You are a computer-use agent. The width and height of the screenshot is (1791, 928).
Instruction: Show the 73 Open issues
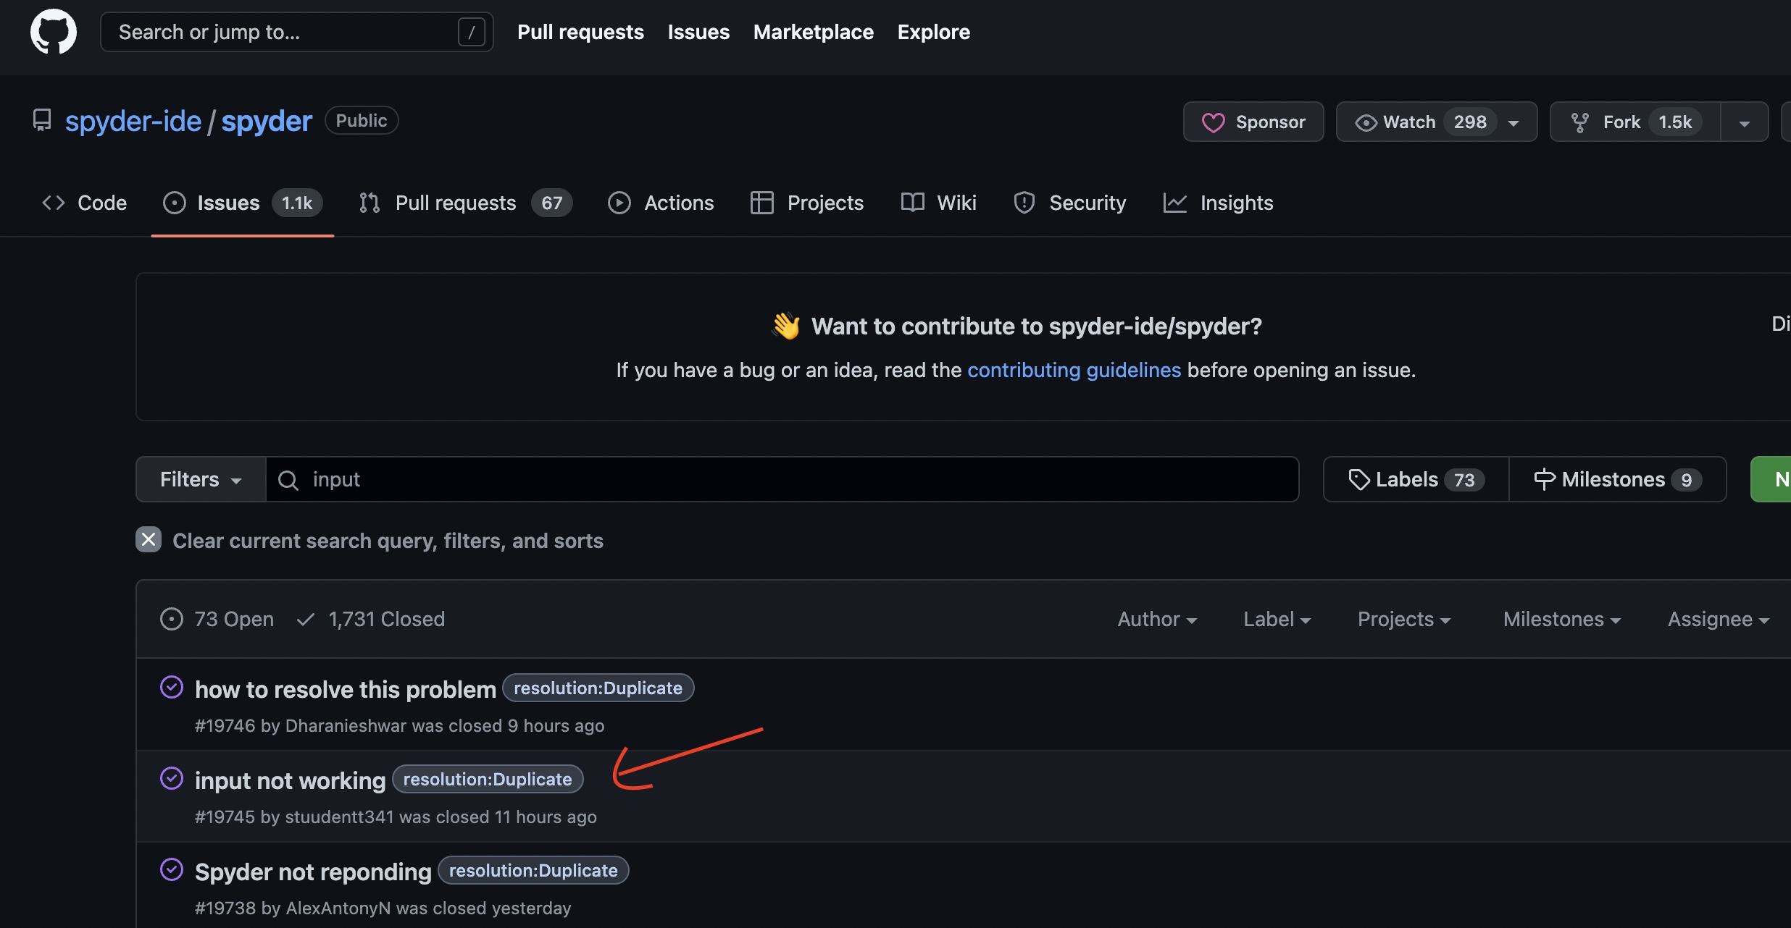click(x=217, y=619)
